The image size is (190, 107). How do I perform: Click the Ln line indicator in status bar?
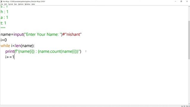coord(183,106)
